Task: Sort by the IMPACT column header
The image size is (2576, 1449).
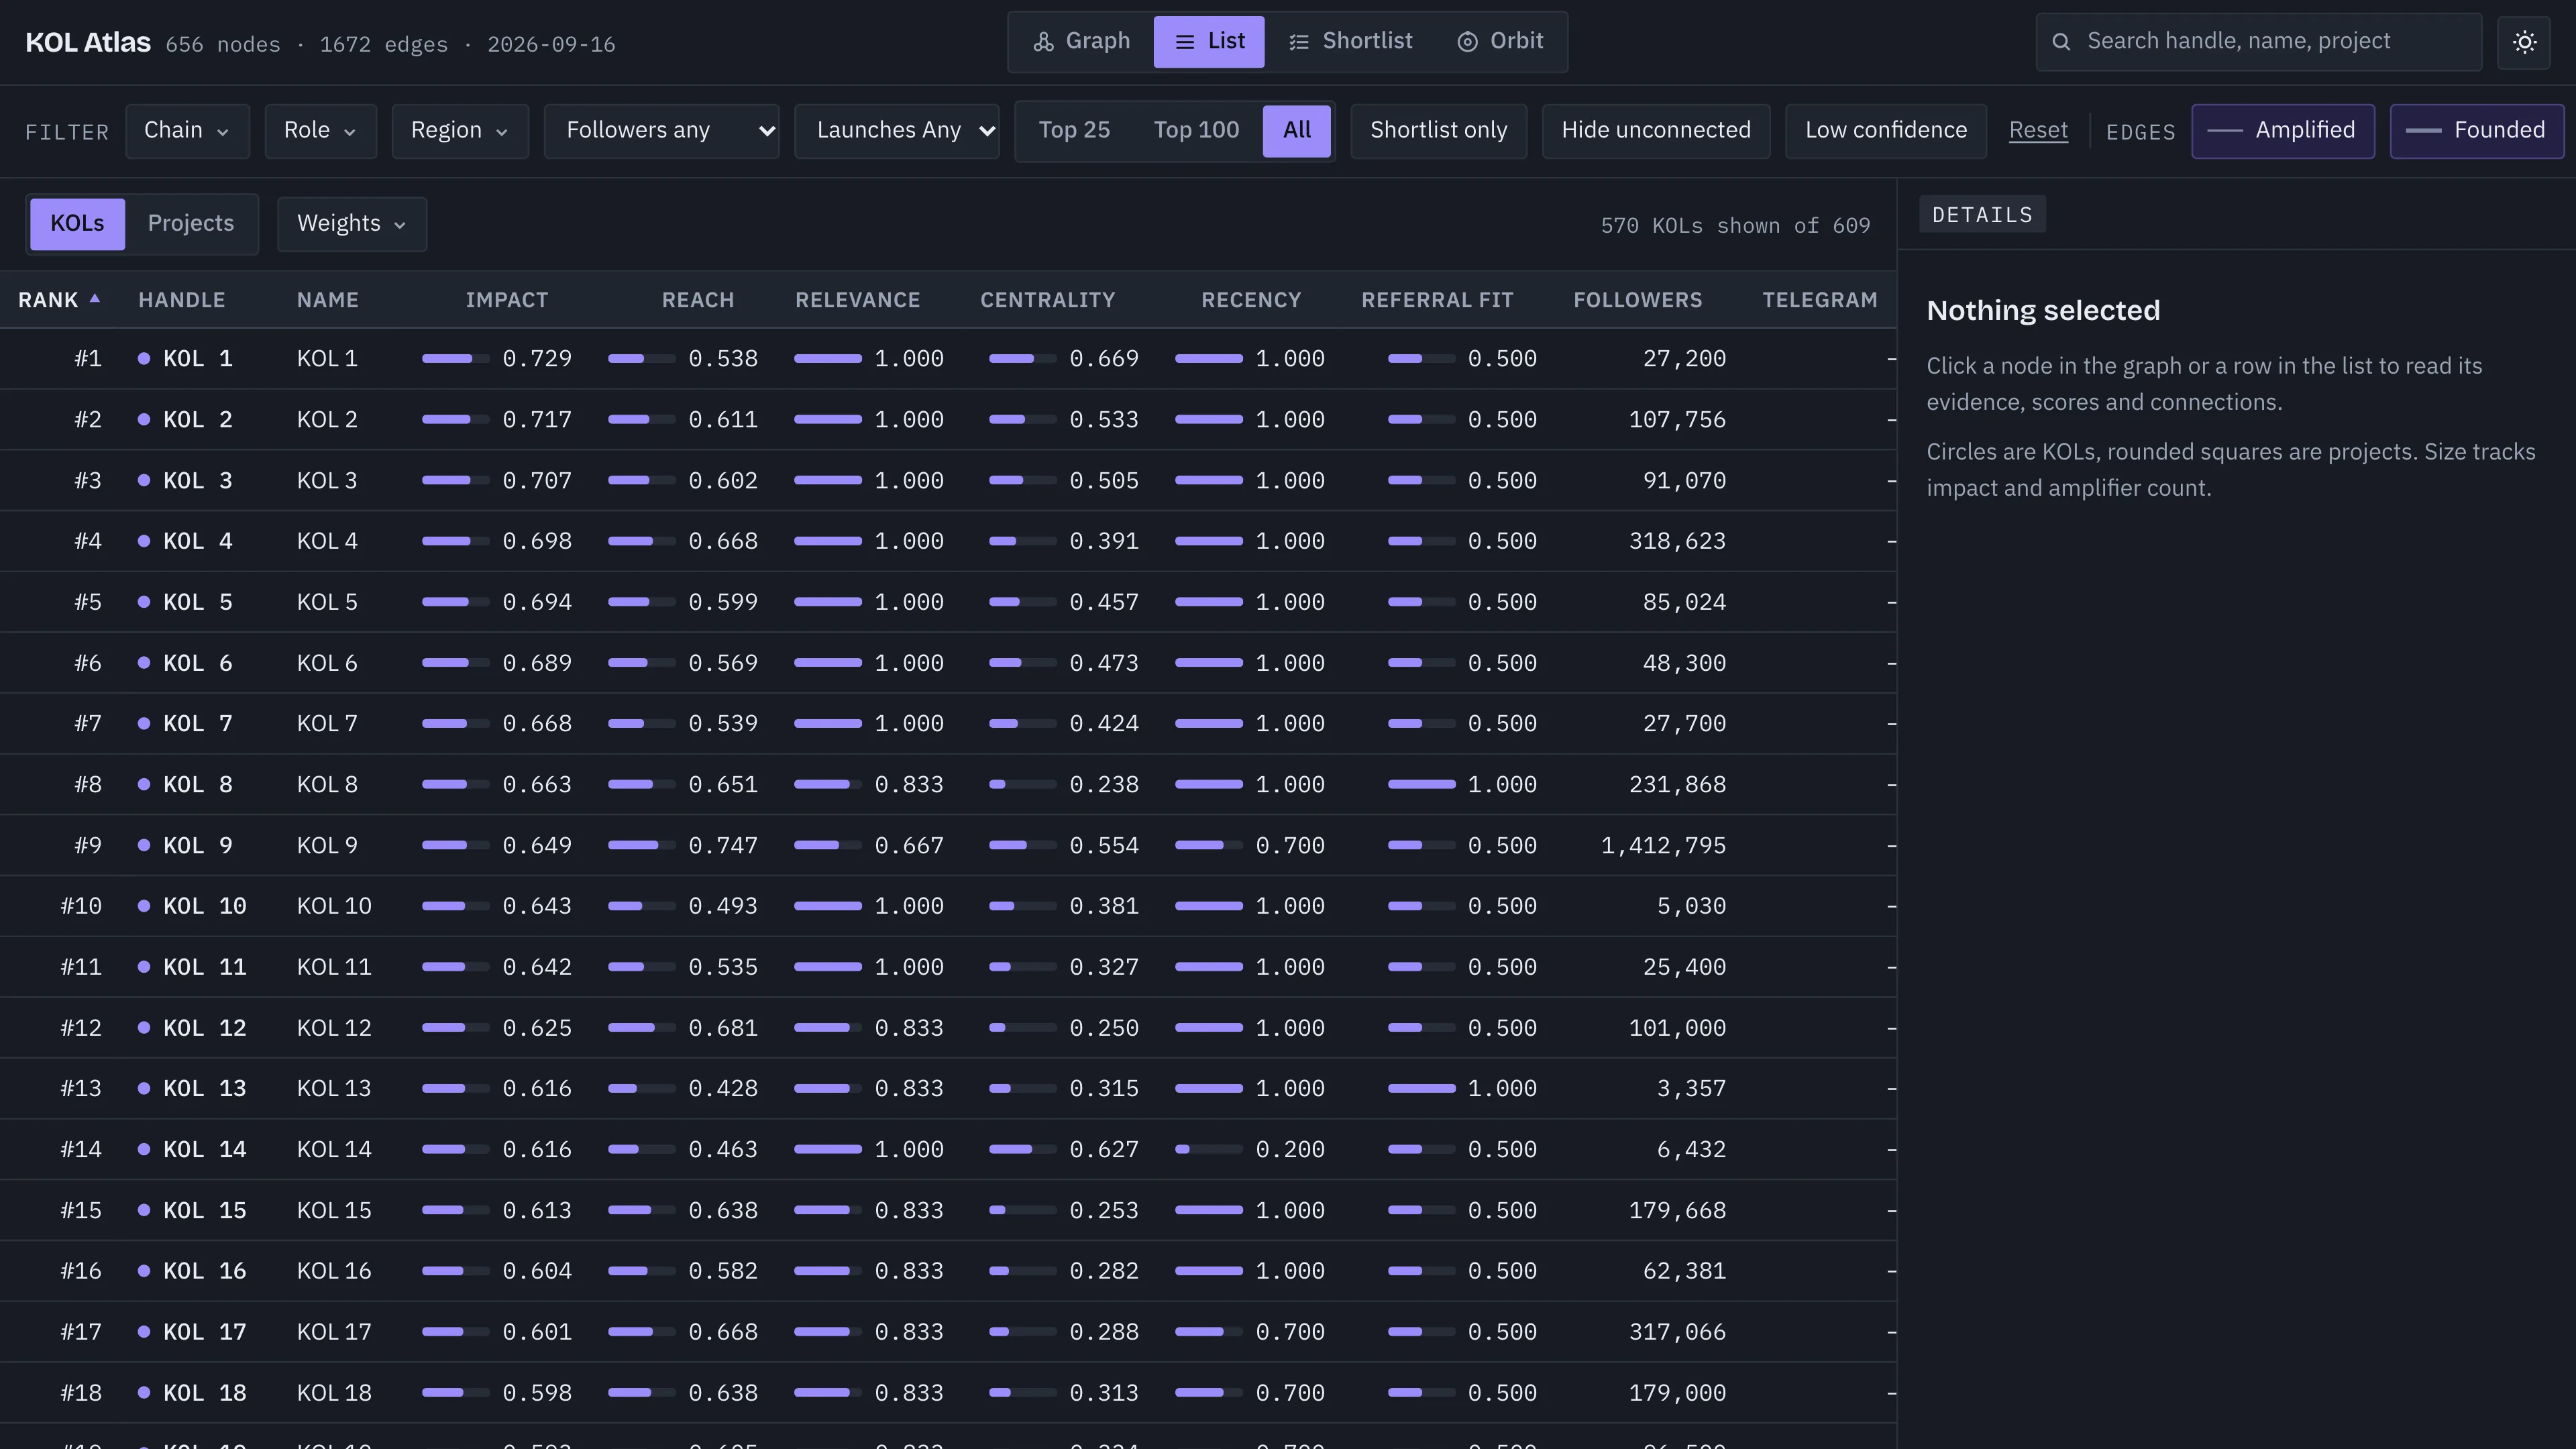Action: pos(507,300)
